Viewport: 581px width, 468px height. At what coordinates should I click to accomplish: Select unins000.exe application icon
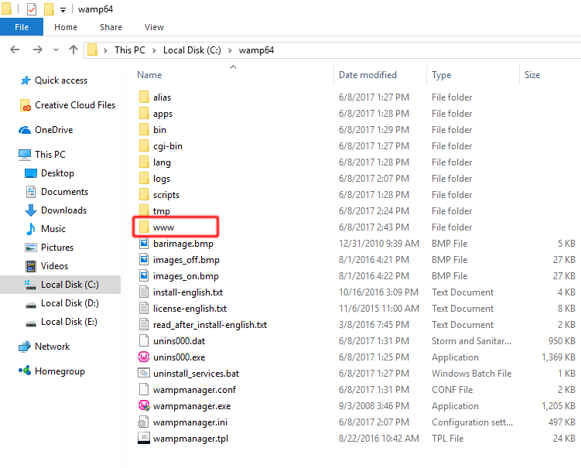pos(144,357)
